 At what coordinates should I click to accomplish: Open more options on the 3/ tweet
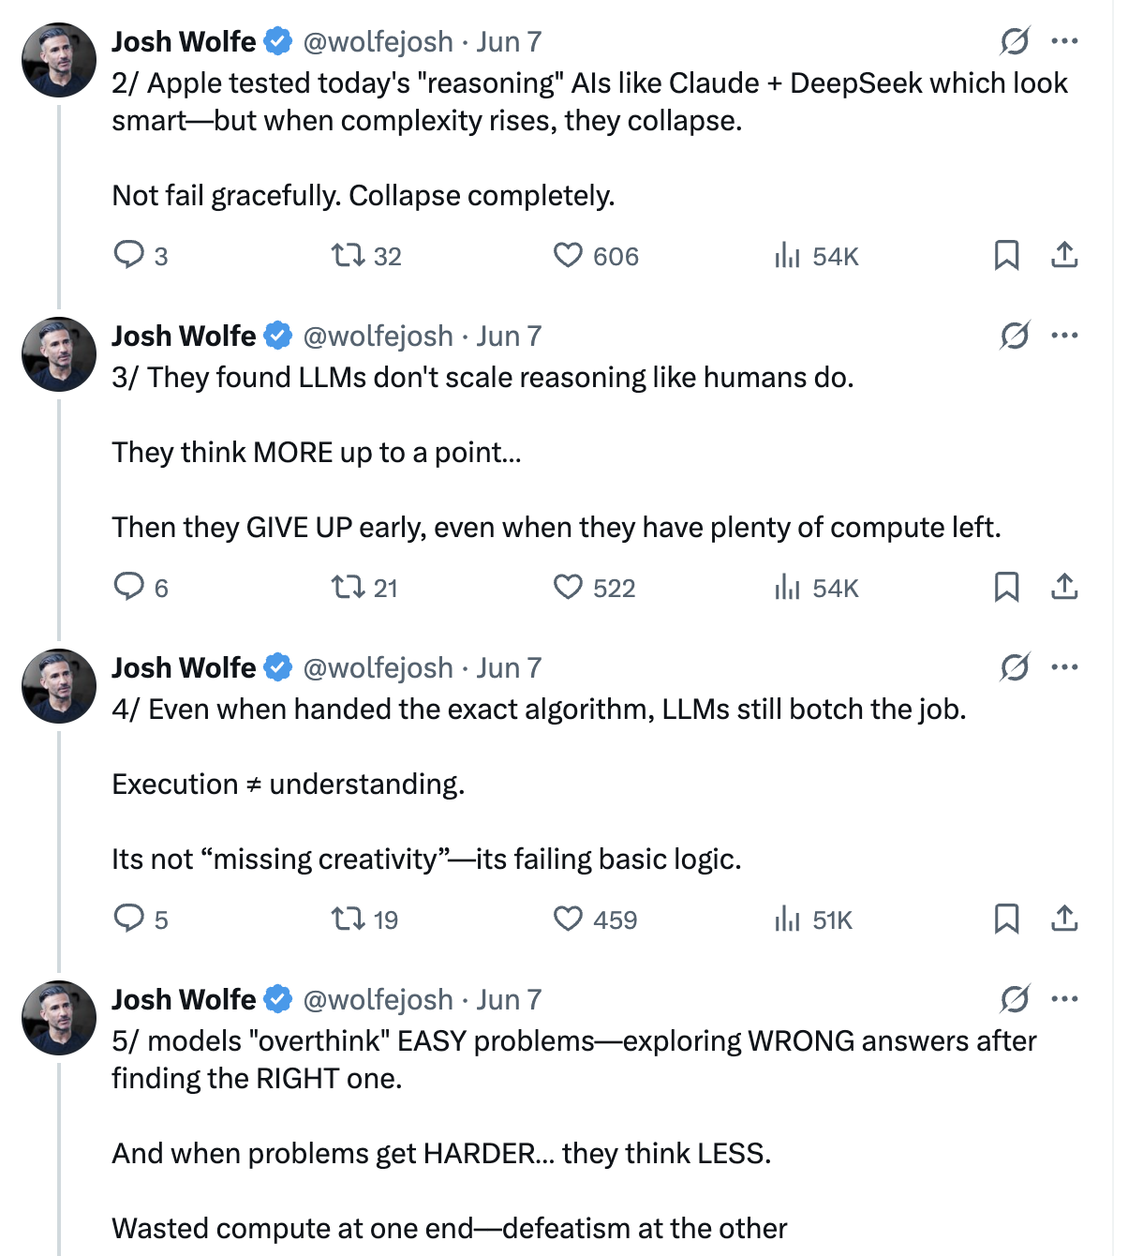(x=1064, y=336)
